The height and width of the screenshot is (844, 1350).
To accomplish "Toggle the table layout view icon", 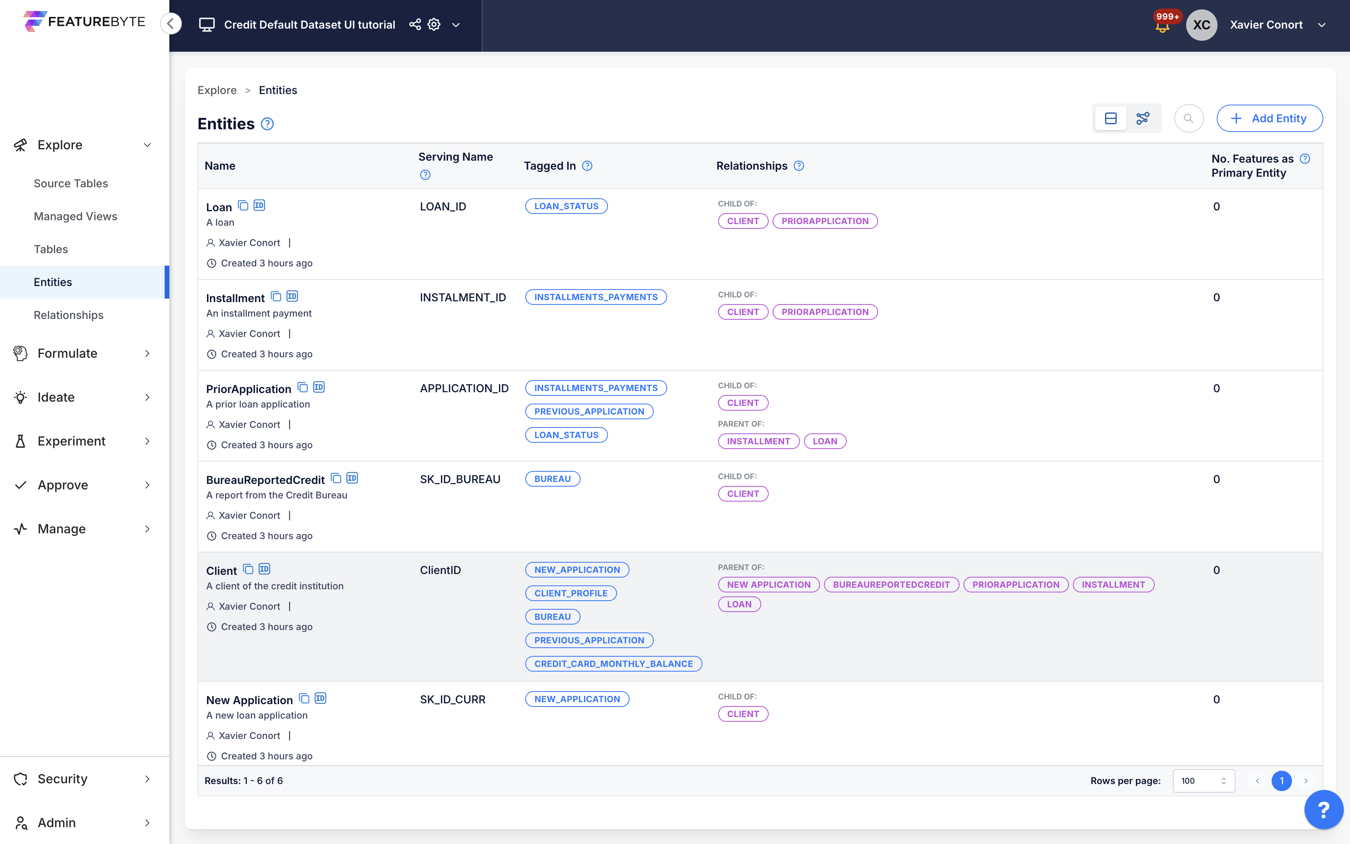I will (1110, 118).
